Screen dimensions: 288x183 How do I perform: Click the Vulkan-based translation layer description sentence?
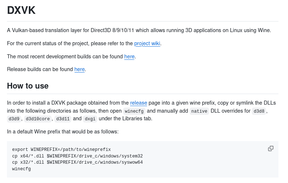point(139,30)
